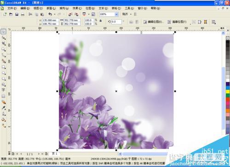Open the 视图 (View) menu
Image resolution: width=230 pixels, height=167 pixels.
coord(38,8)
